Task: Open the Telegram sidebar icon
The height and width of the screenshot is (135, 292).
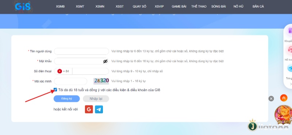Action: point(289,68)
